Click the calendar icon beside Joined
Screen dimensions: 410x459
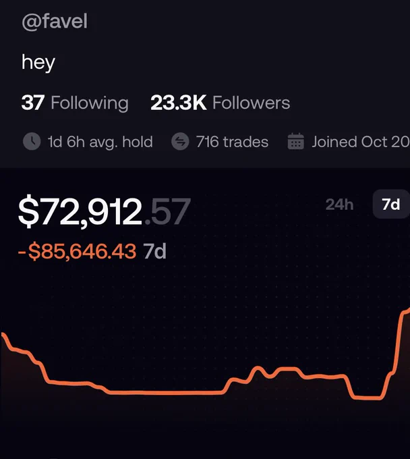pos(296,141)
